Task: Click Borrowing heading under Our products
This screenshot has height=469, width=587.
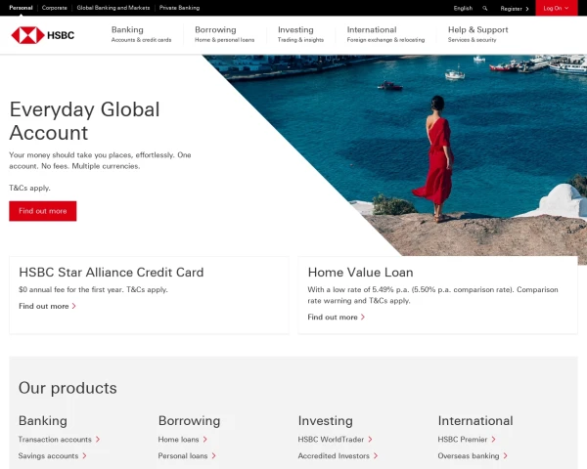Action: tap(189, 421)
